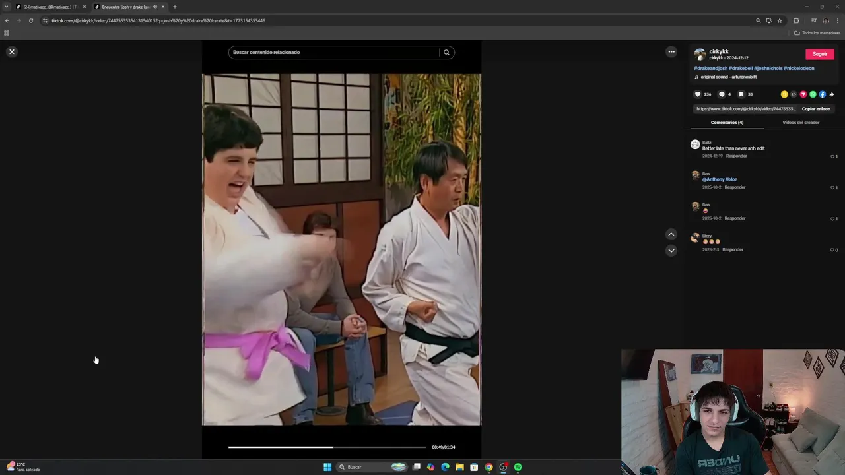Click Ballz's commenter avatar

pos(695,144)
